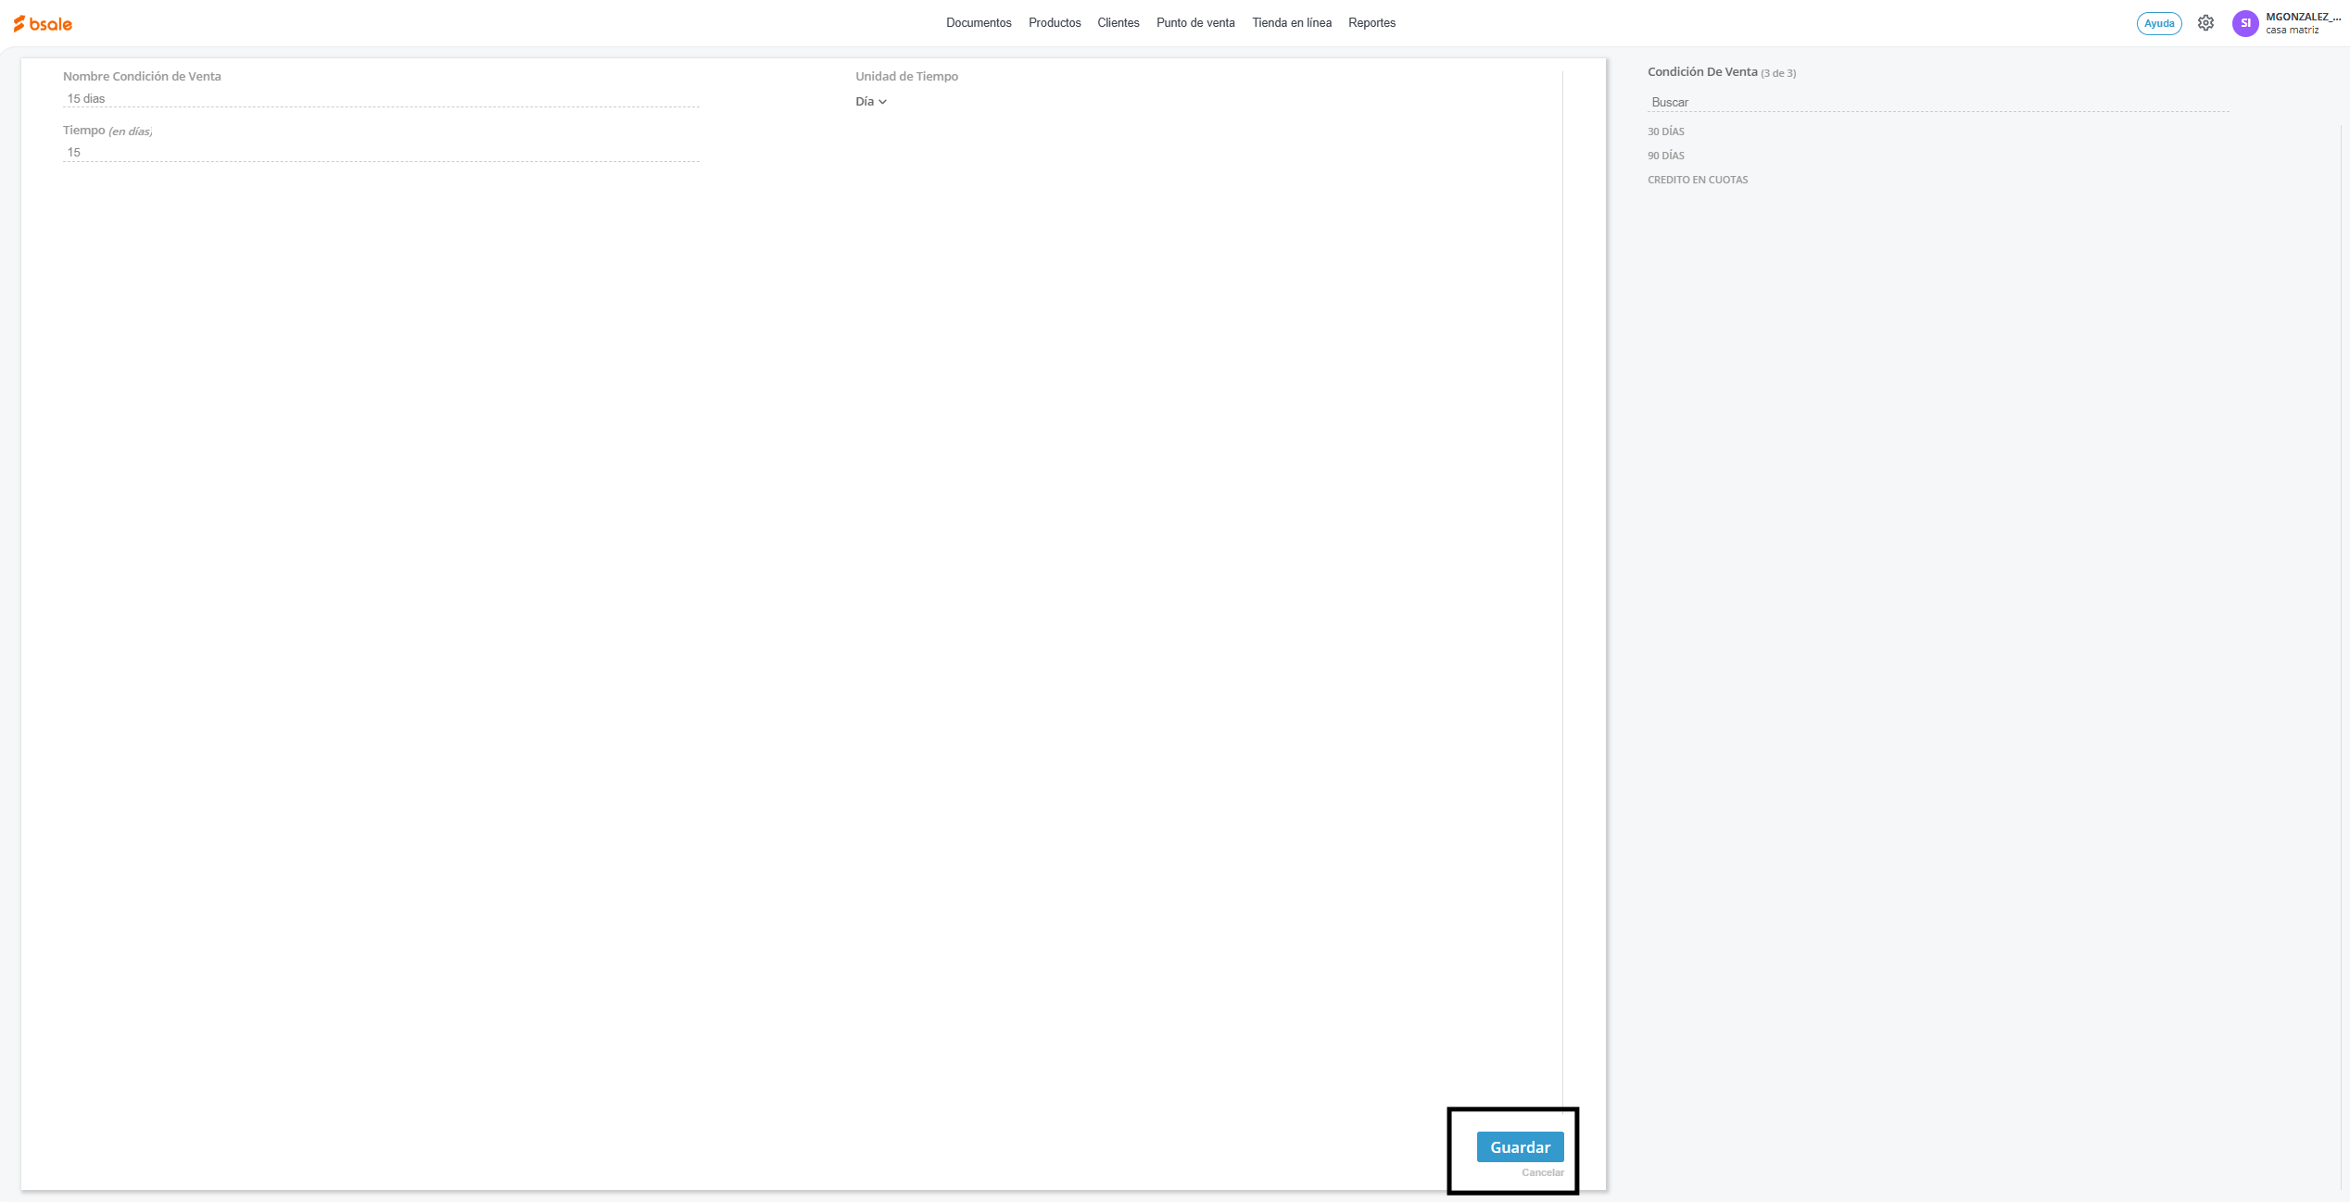
Task: Open the Punto de venta menu
Action: click(x=1195, y=23)
